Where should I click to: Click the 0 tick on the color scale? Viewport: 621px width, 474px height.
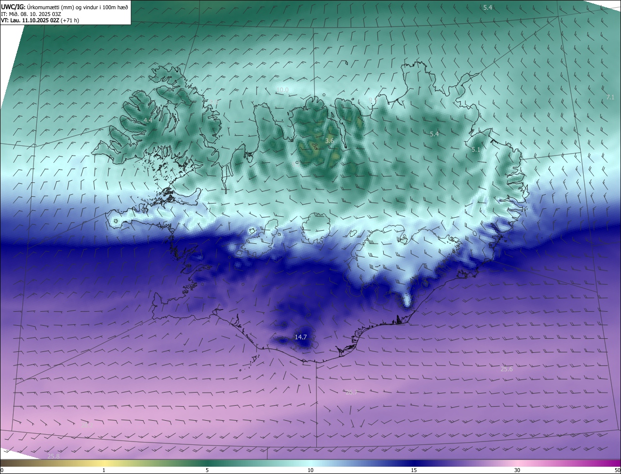[x=1, y=470]
